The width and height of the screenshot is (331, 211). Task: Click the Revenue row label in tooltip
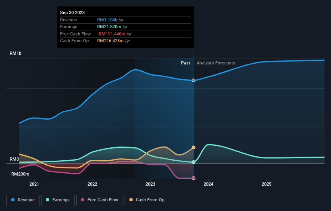tap(69, 20)
